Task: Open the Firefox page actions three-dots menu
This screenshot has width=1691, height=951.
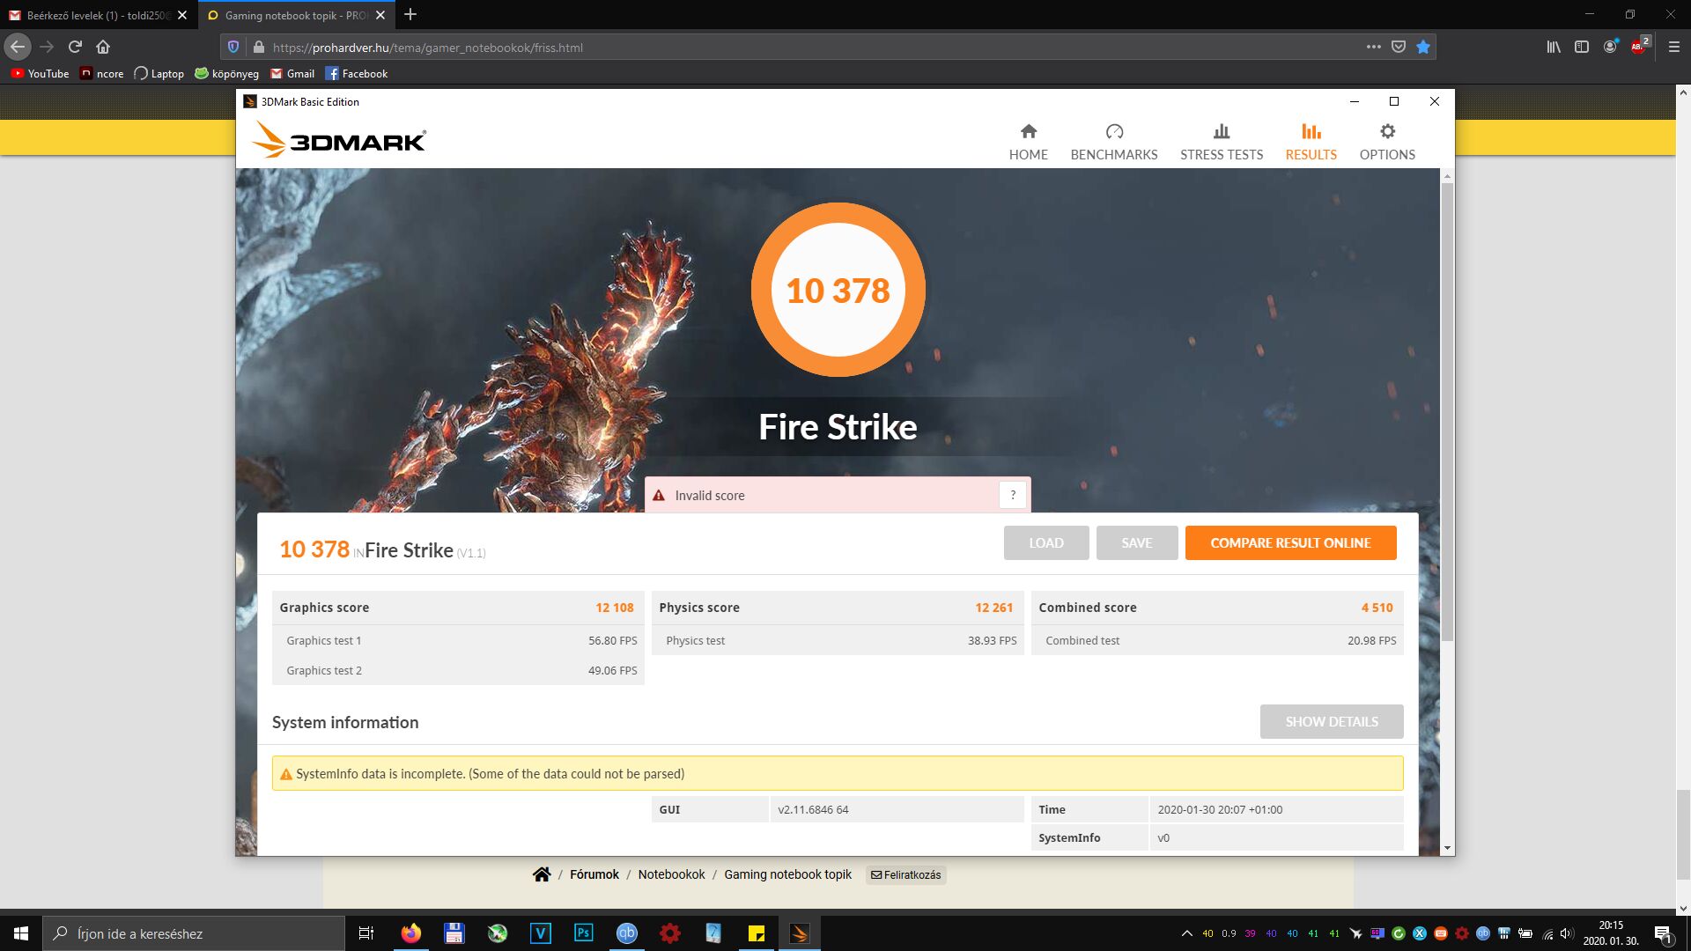Action: click(x=1373, y=48)
